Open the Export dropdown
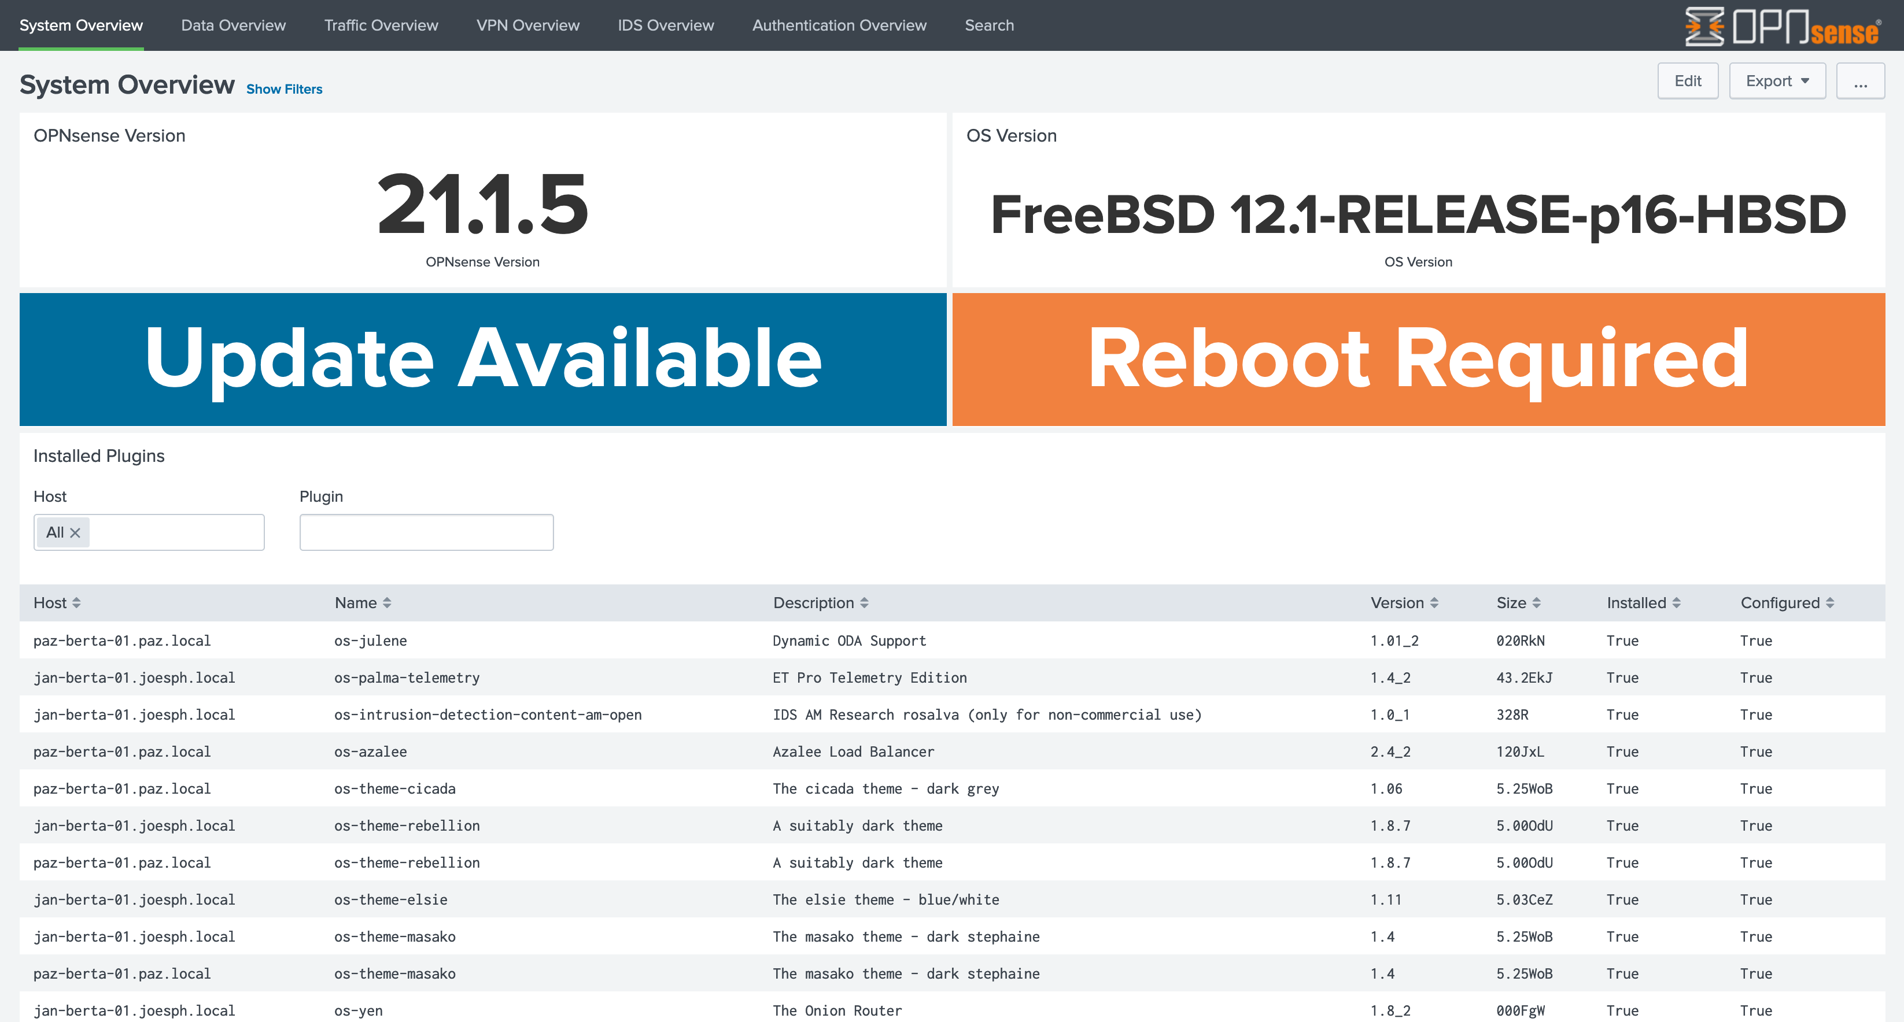Viewport: 1904px width, 1022px height. pos(1777,82)
